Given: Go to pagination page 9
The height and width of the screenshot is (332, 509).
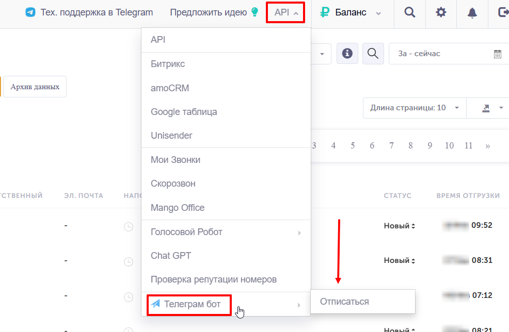Looking at the screenshot, I should (x=430, y=145).
